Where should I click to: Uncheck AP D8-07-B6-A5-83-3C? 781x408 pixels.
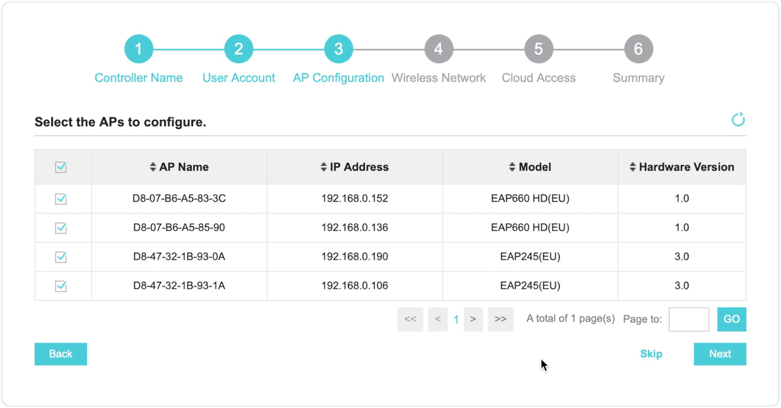(x=61, y=199)
